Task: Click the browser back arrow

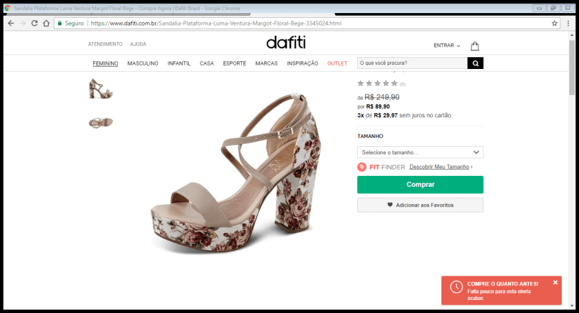Action: [x=10, y=23]
